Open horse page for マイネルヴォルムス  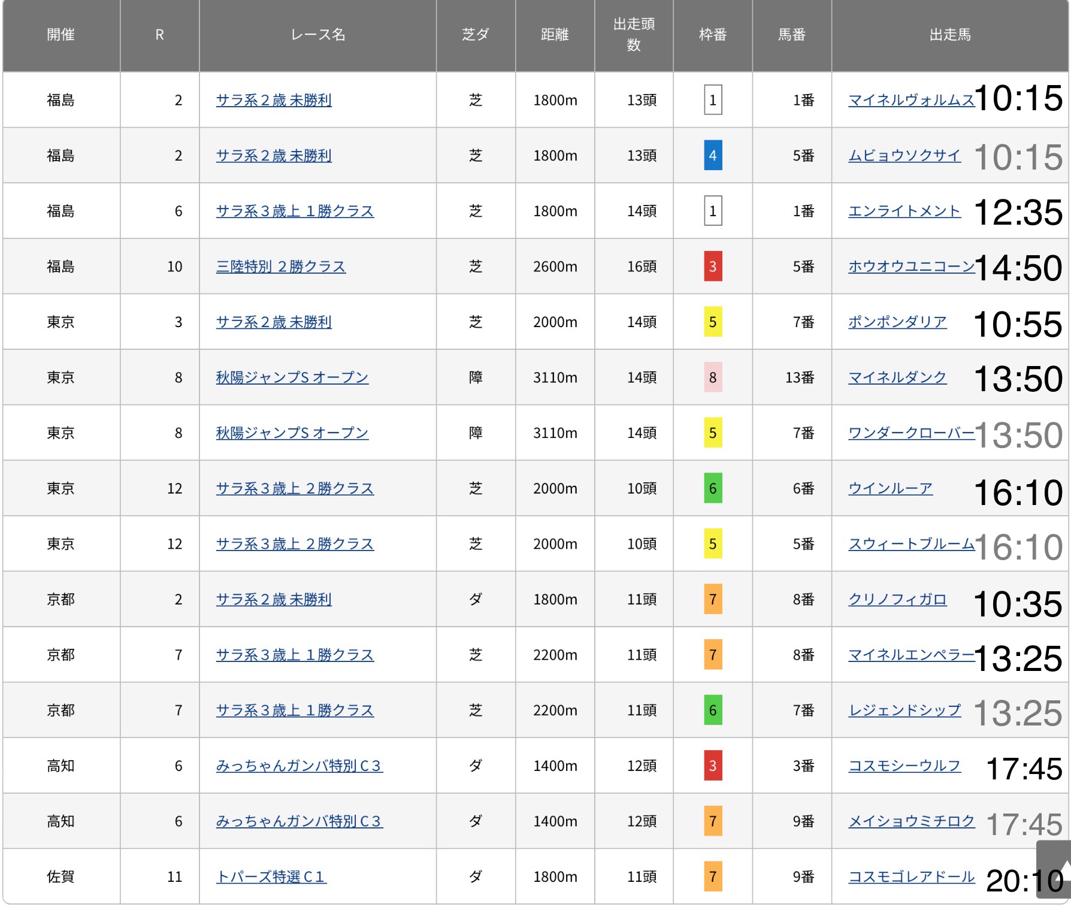pyautogui.click(x=910, y=100)
